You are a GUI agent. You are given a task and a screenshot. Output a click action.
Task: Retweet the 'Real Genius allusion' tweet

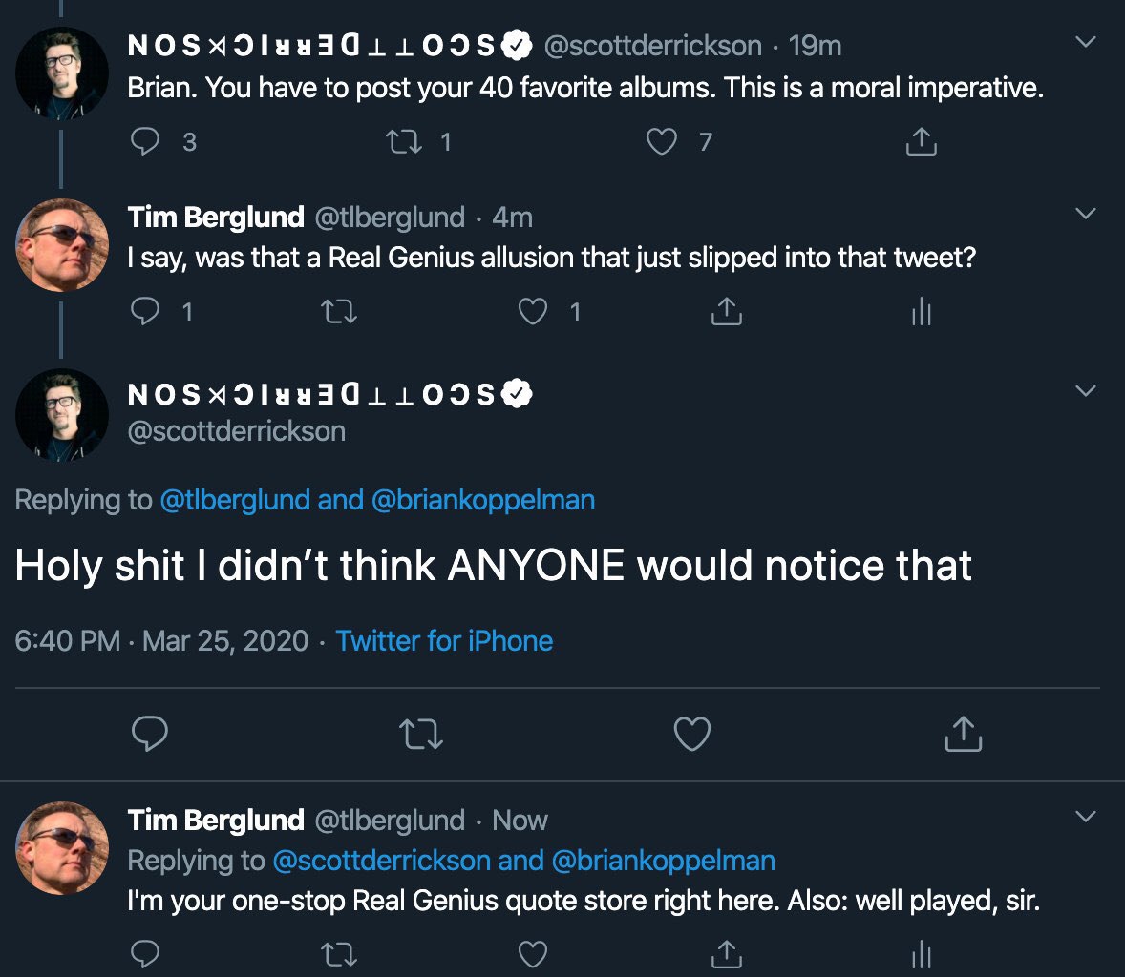(x=340, y=311)
